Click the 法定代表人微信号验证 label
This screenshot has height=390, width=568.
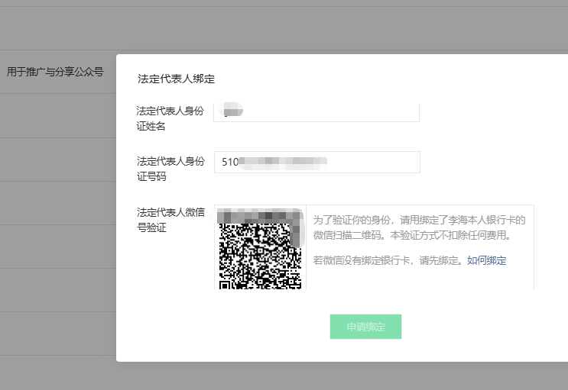tap(170, 220)
